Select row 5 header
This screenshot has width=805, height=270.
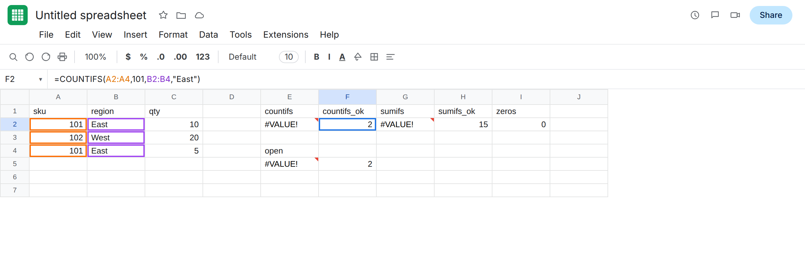click(x=15, y=164)
